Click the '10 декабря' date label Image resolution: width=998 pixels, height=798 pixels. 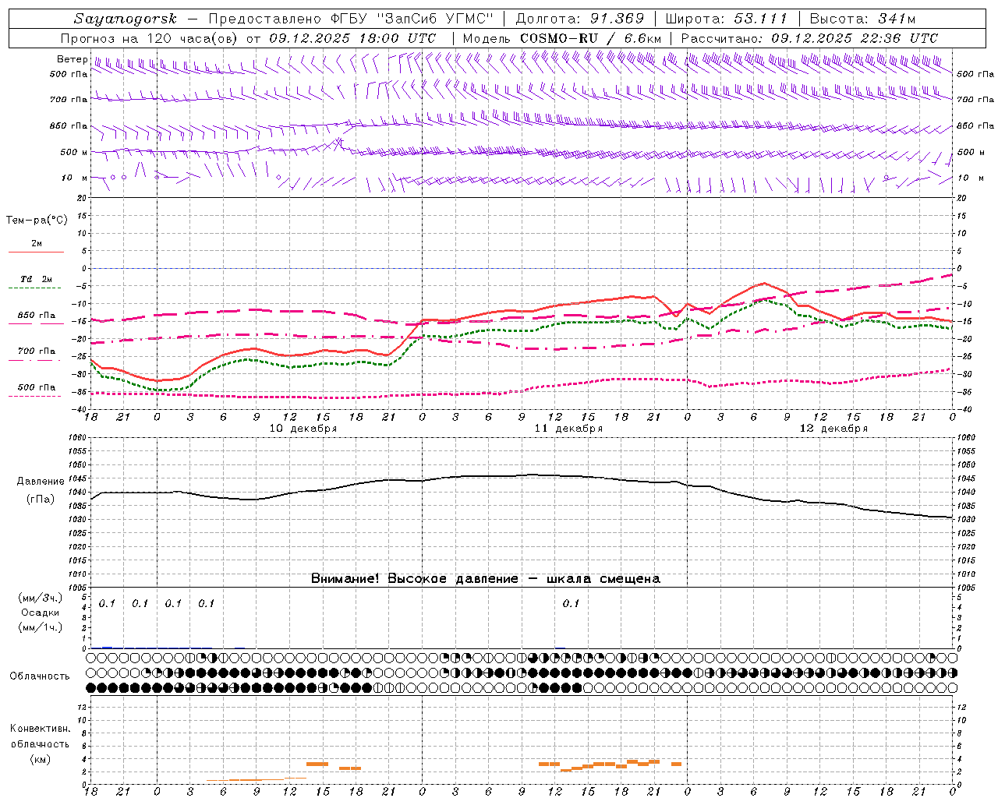click(x=303, y=429)
